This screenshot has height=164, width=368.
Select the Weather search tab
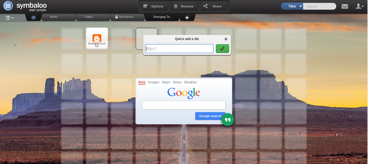click(190, 82)
